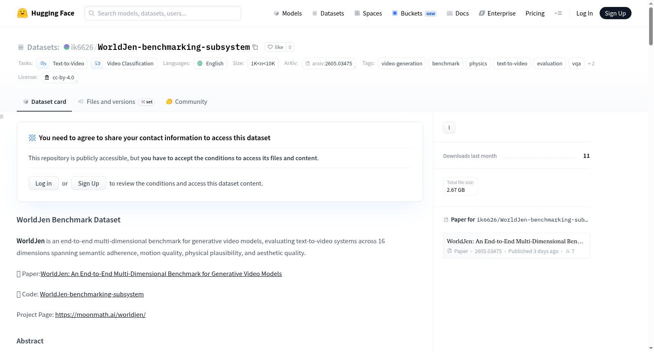Click the vqa tag
Viewport: 654px width, 352px height.
pos(576,63)
